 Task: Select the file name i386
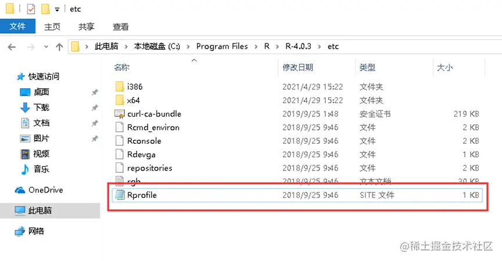[x=135, y=86]
